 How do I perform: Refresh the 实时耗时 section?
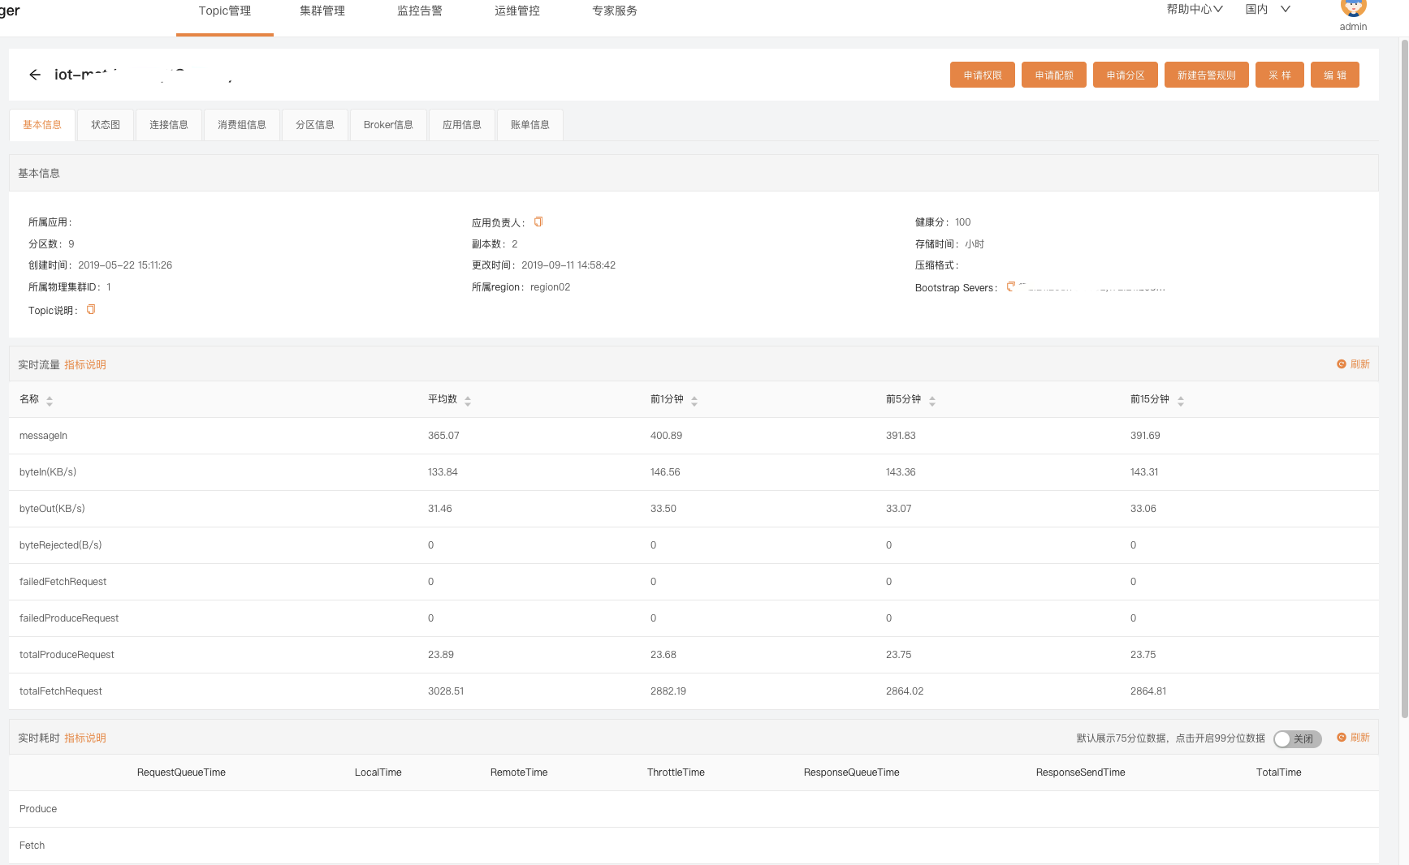[1354, 738]
